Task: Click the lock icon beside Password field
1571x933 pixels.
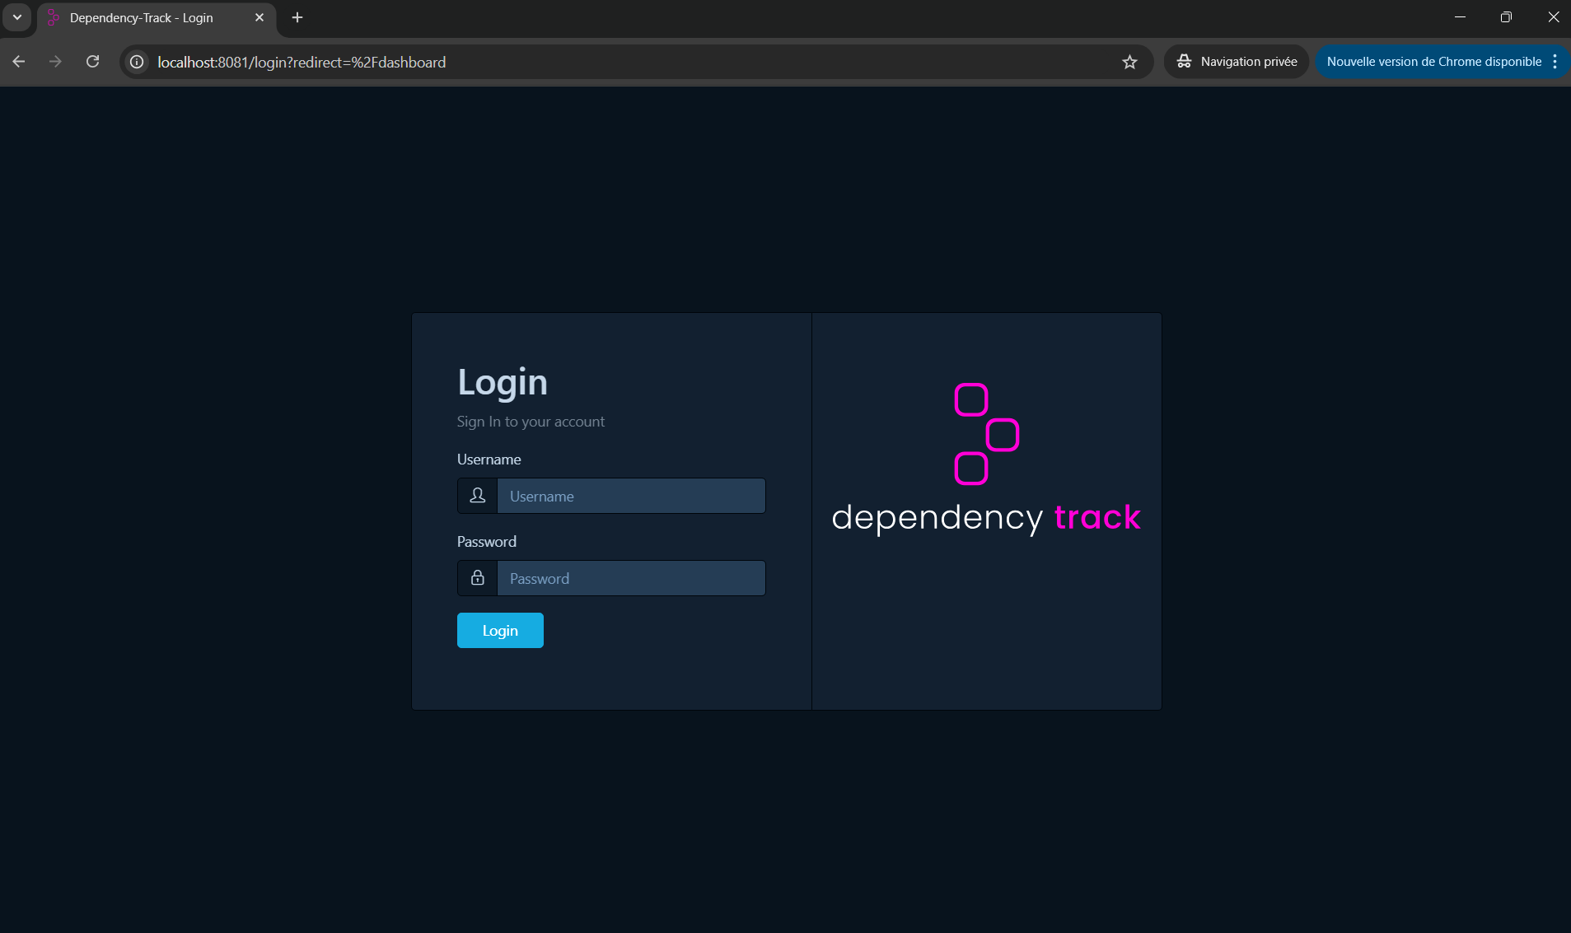Action: click(x=478, y=578)
